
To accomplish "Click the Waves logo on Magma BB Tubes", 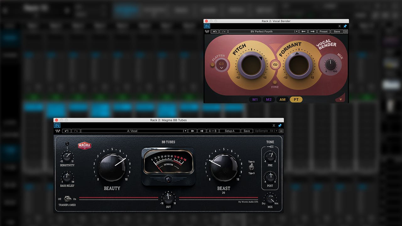I will point(58,131).
